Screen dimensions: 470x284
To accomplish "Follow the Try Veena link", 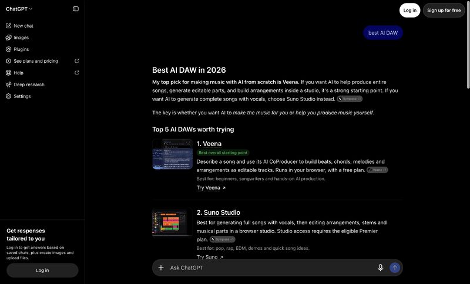I will [209, 188].
